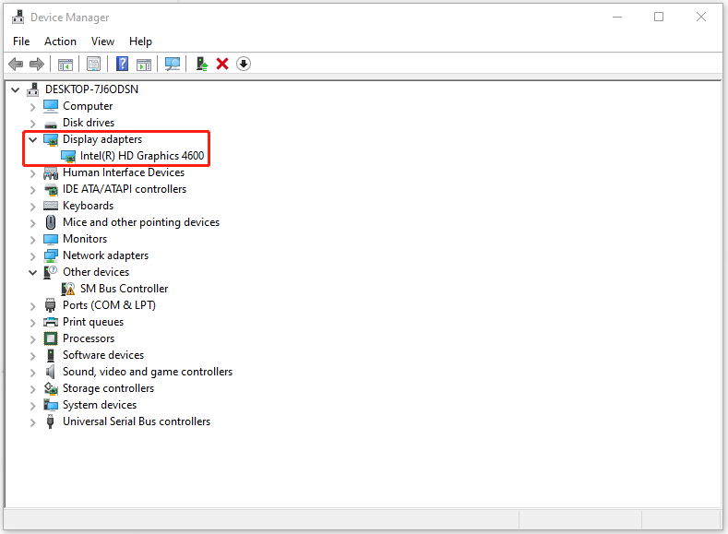Click the SM Bus Controller warning icon
Image resolution: width=728 pixels, height=534 pixels.
pos(68,289)
